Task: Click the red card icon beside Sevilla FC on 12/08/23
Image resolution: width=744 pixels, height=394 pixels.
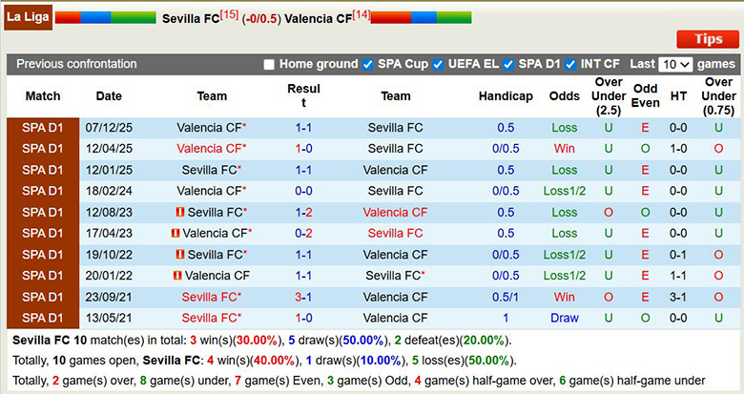Action: pyautogui.click(x=180, y=213)
